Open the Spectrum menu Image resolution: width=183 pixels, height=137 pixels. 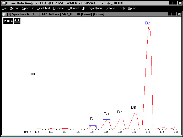[28, 8]
